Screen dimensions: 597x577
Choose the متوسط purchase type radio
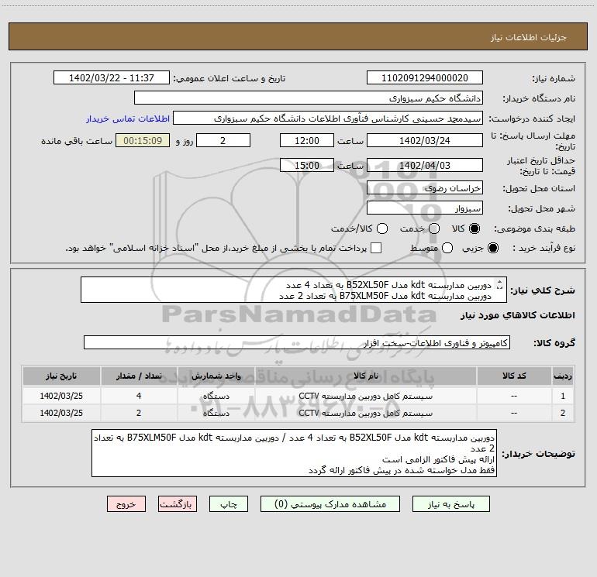click(x=447, y=248)
